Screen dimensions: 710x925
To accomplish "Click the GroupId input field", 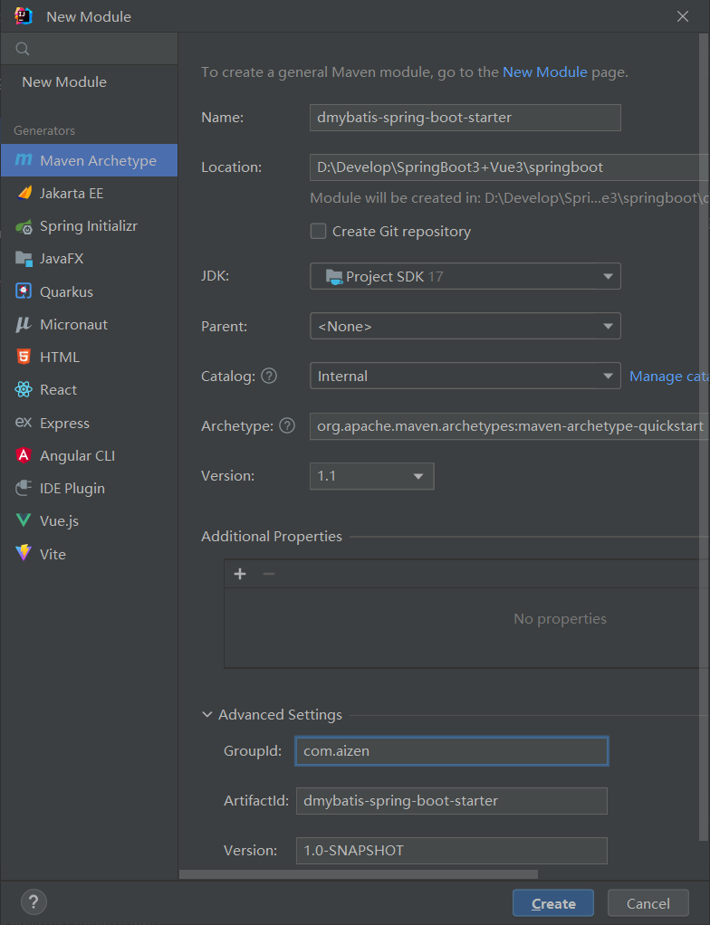I will click(x=451, y=751).
